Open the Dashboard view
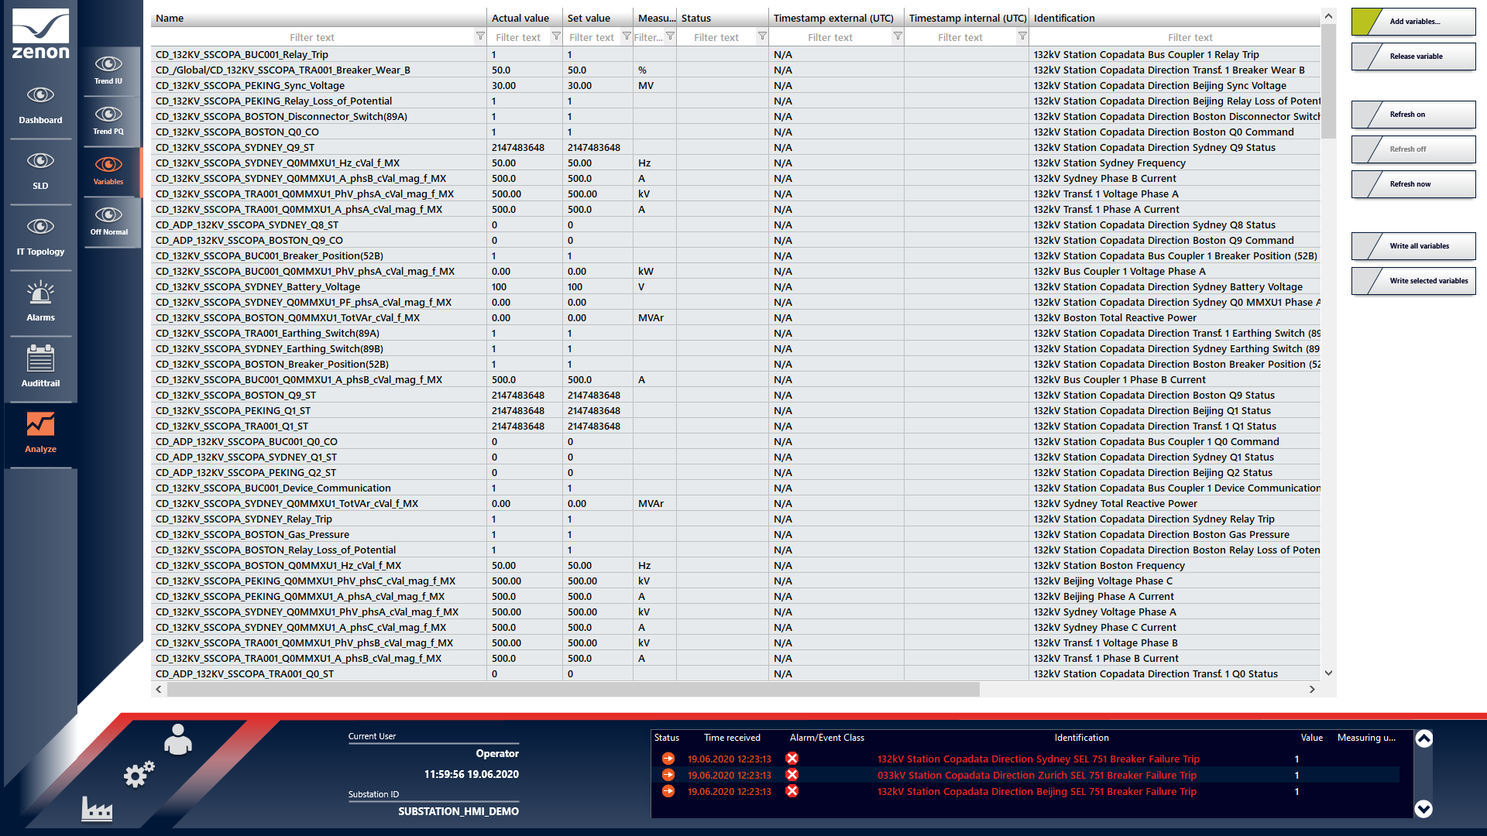The height and width of the screenshot is (836, 1487). click(40, 104)
